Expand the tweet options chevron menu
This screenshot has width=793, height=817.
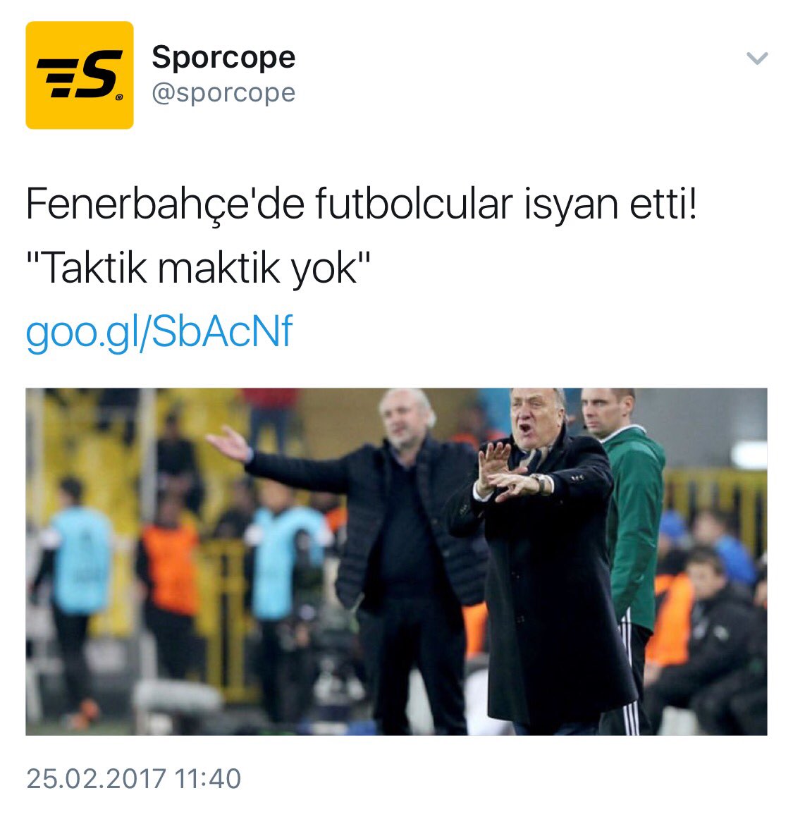[x=756, y=58]
